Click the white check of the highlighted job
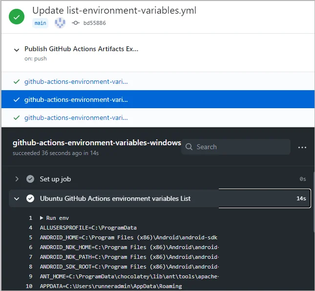 coord(17,99)
